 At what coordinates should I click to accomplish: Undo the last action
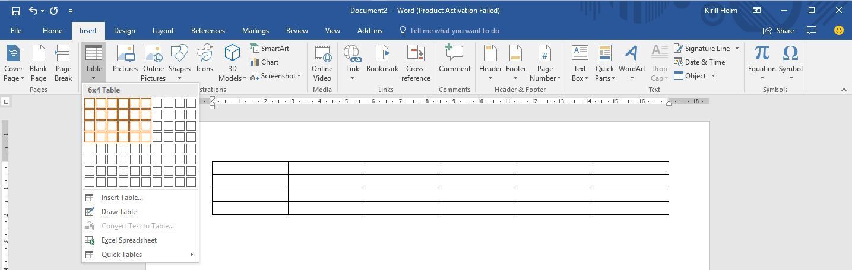33,11
